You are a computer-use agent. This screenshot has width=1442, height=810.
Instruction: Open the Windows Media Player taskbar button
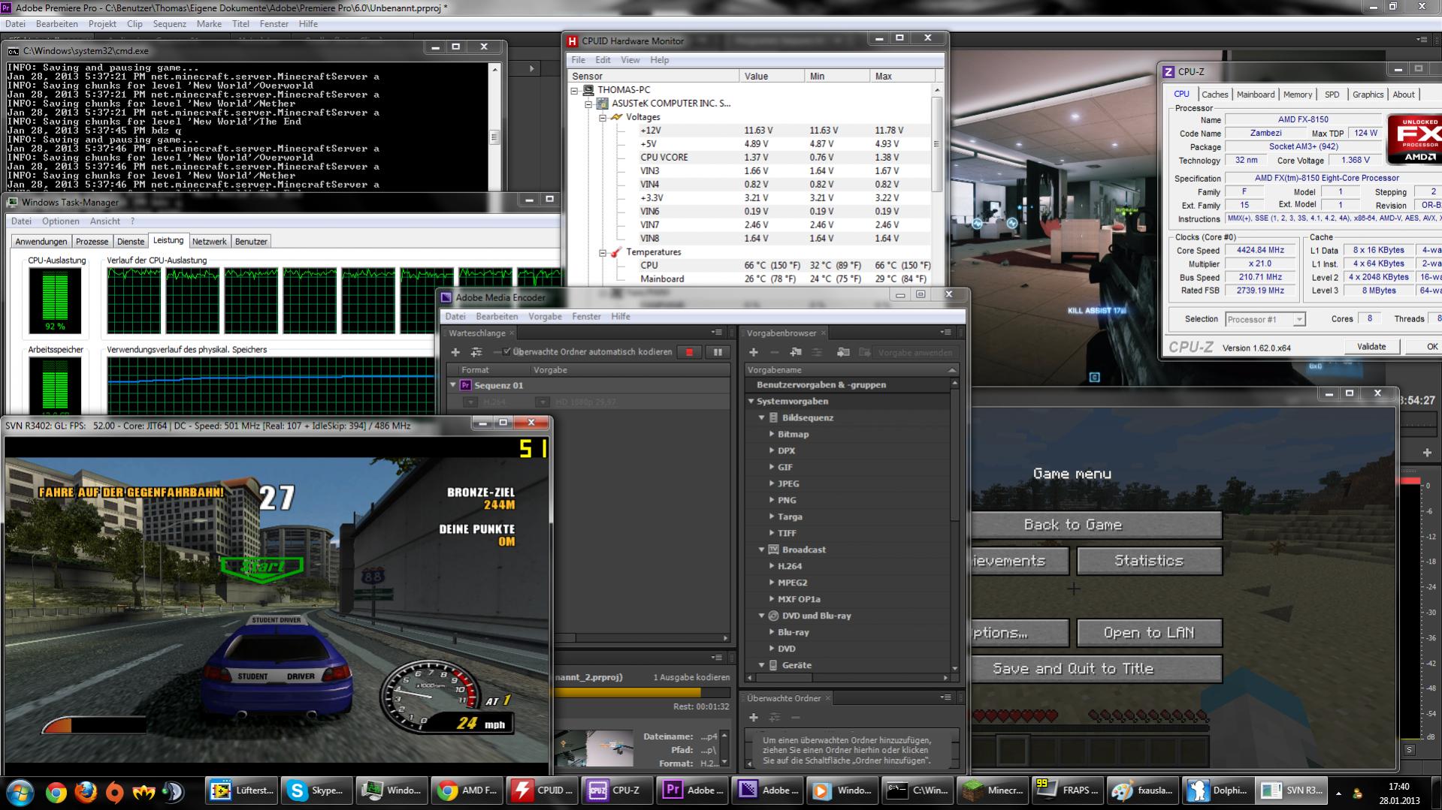coord(843,790)
